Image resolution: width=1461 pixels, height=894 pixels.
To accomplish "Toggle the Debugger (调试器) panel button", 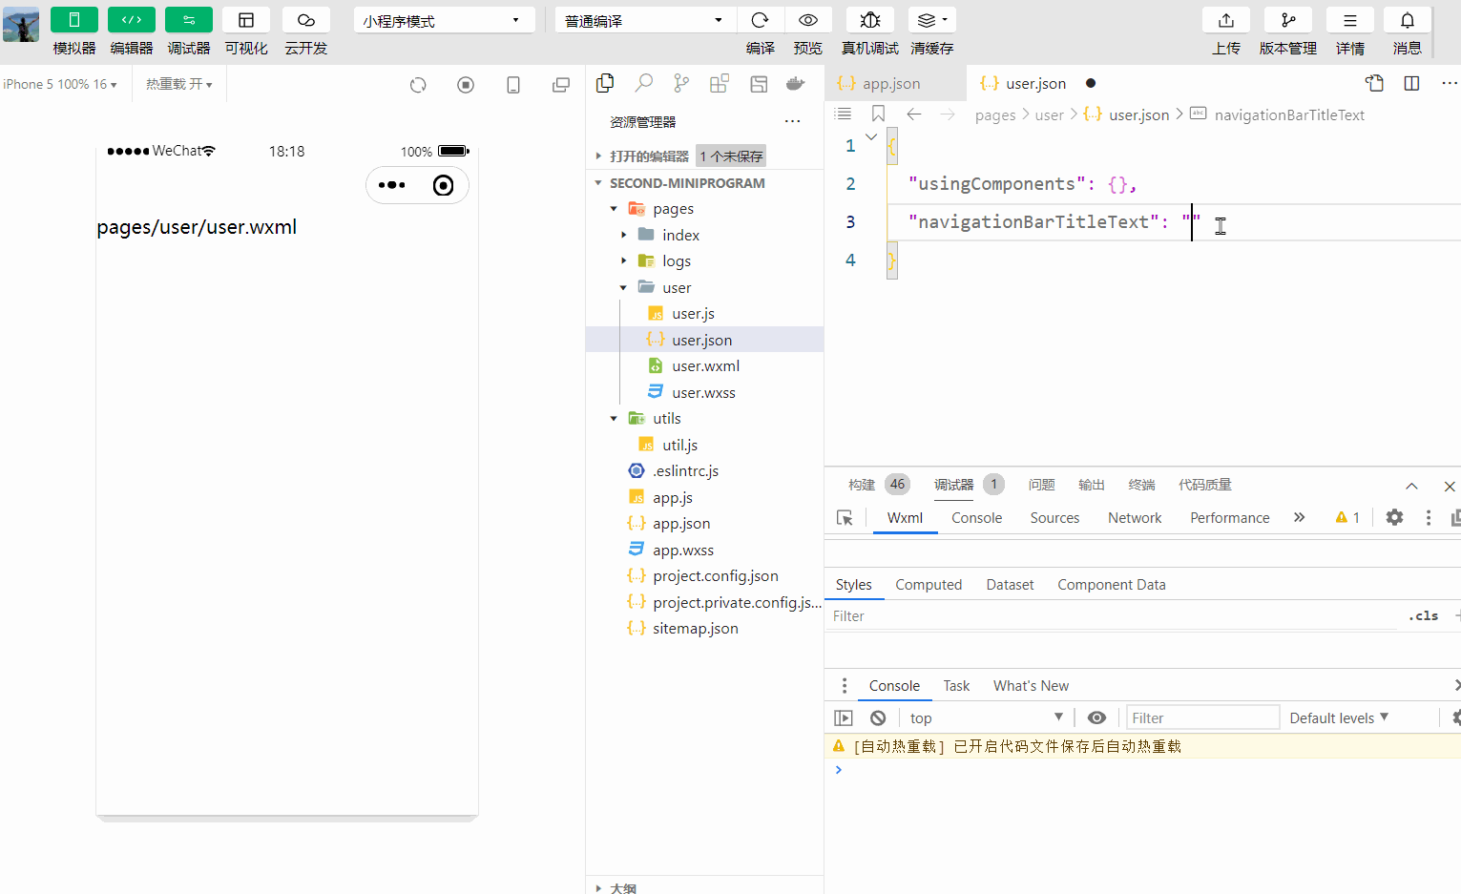I will 188,20.
